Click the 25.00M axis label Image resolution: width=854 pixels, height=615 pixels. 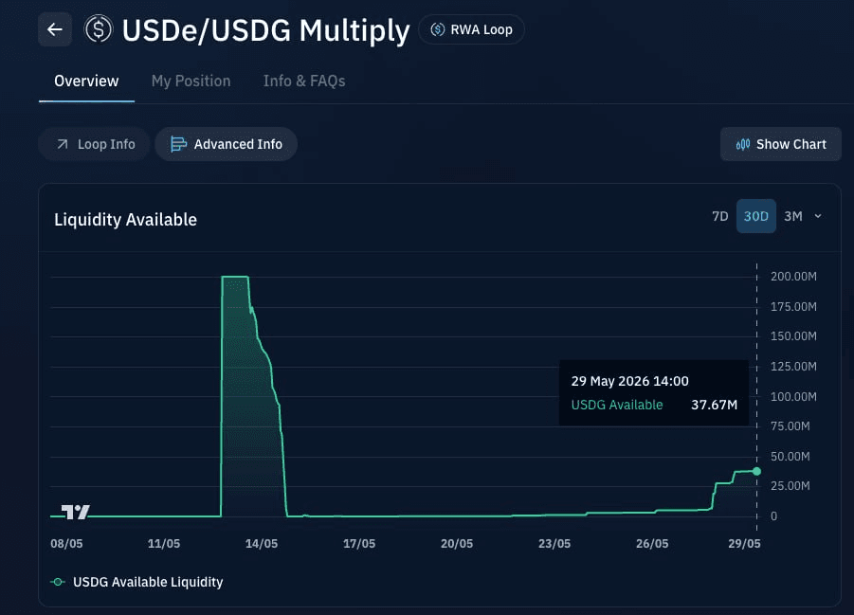790,486
